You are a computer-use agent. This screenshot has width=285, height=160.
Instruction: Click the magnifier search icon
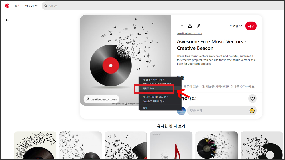[46, 6]
